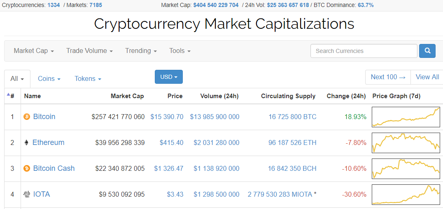Open Bitcoin 7-day price graph
Screen dimensions: 443x209
(x=406, y=117)
